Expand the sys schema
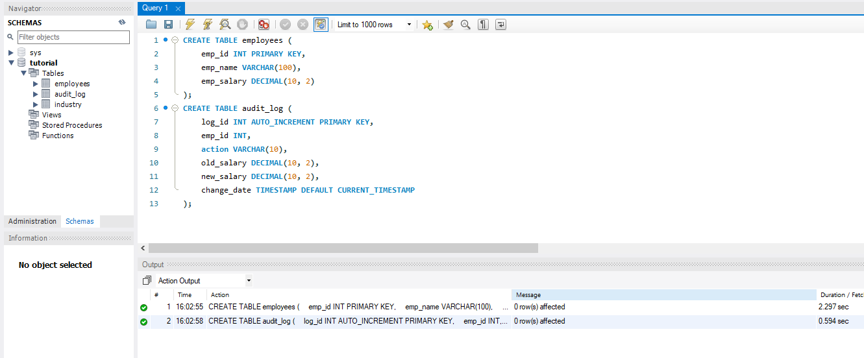 click(11, 53)
